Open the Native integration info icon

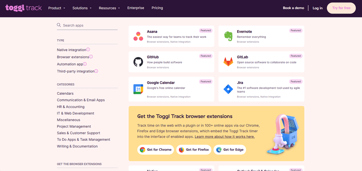[x=88, y=50]
